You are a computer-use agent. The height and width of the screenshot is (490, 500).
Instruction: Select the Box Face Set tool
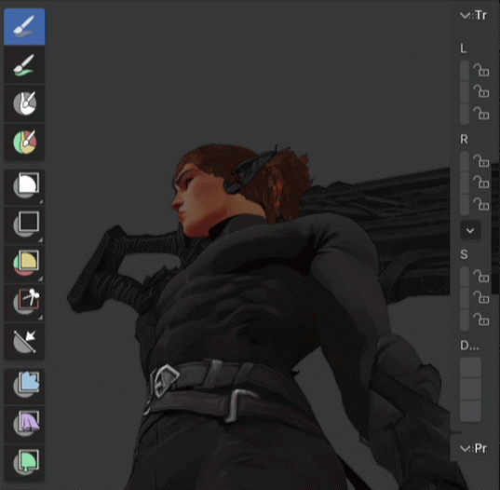pos(24,265)
